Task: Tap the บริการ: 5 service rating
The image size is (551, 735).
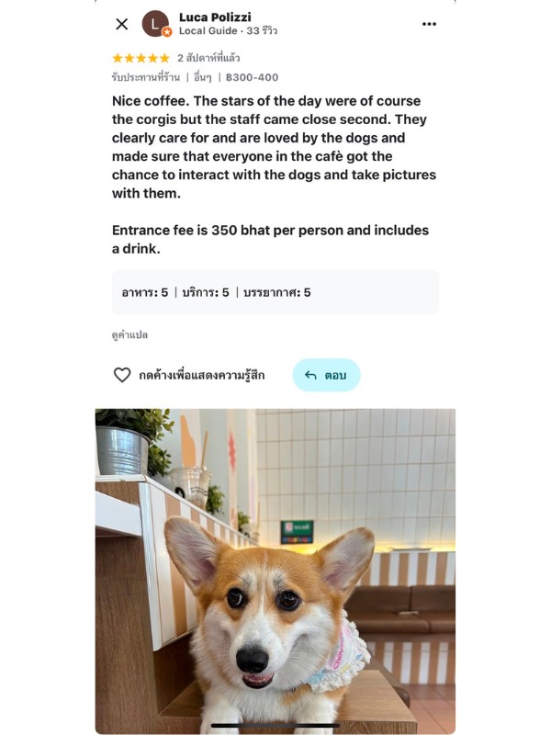Action: (x=206, y=292)
